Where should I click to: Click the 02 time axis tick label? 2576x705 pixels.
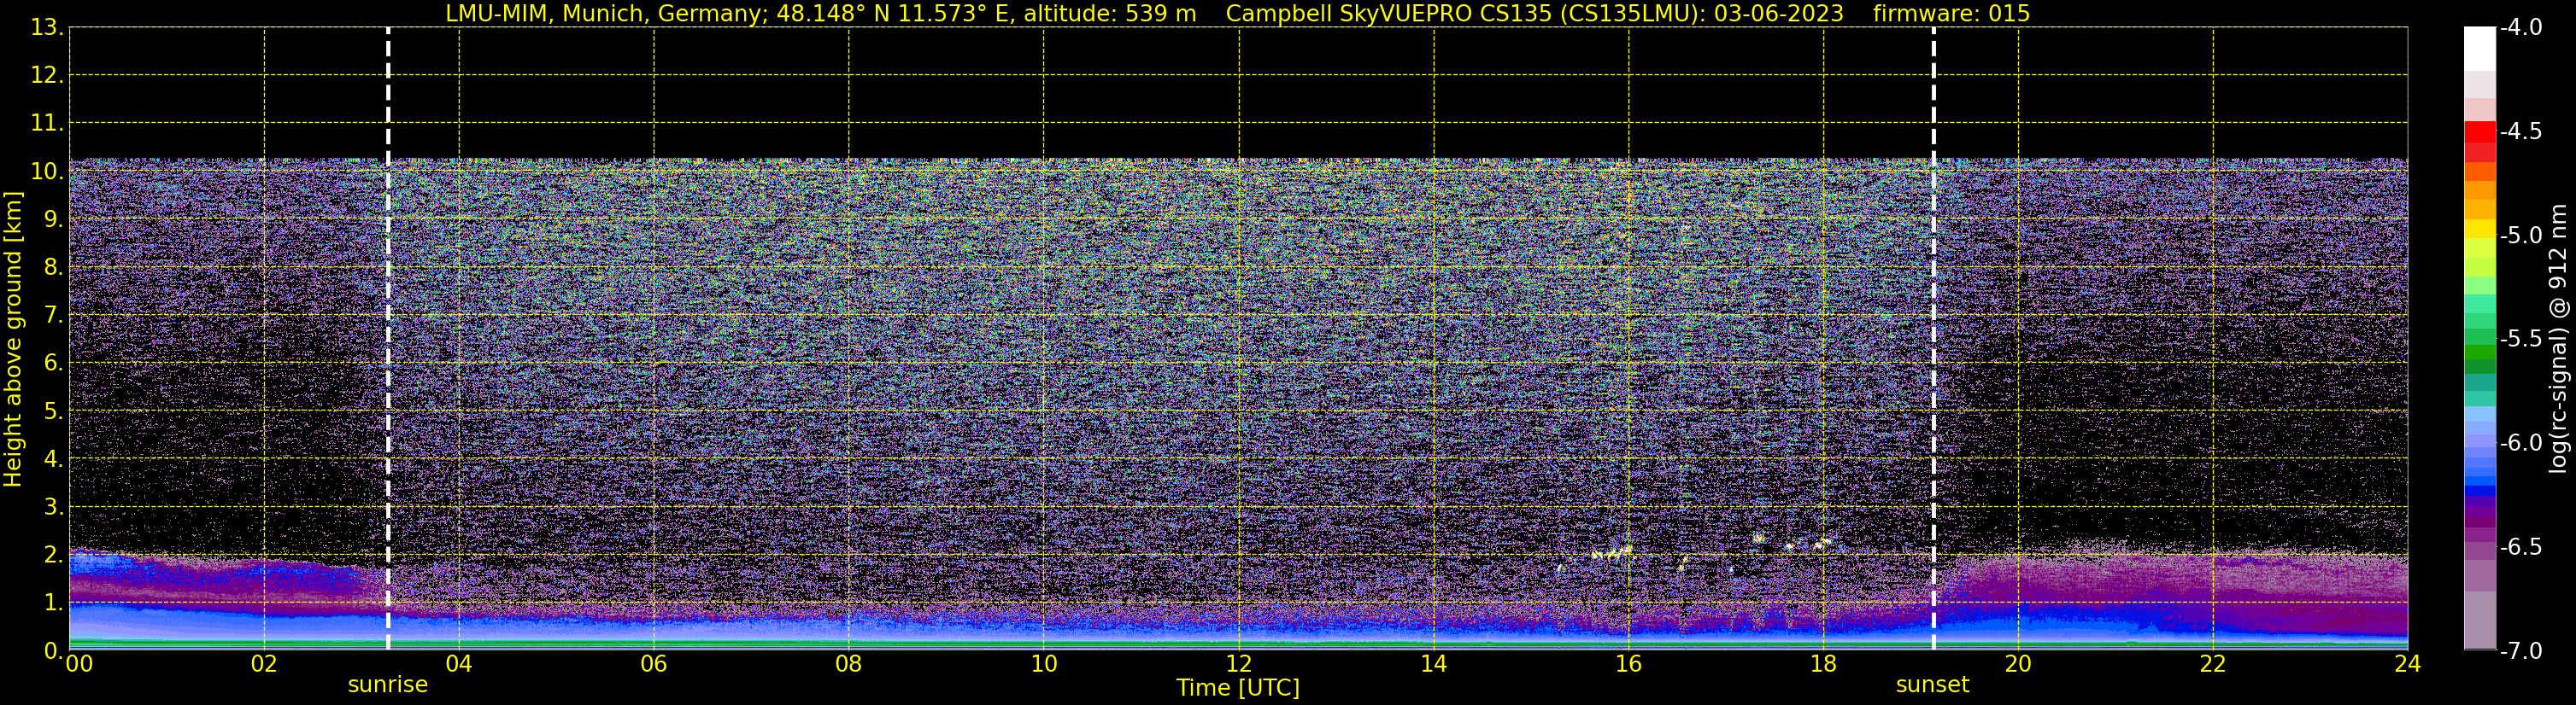point(264,664)
